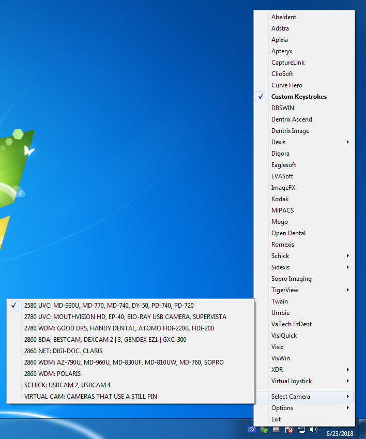The height and width of the screenshot is (439, 366).
Task: Choose Mogo menu entry
Action: pyautogui.click(x=304, y=222)
